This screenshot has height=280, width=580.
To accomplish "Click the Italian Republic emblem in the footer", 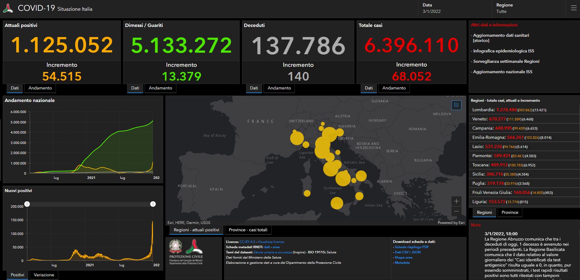I will (x=175, y=247).
